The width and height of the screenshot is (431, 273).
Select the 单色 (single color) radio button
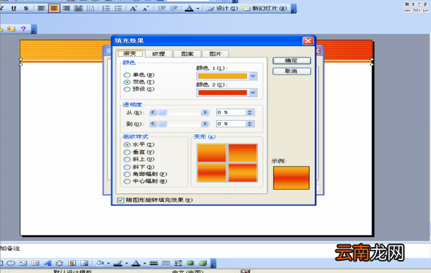[x=127, y=75]
